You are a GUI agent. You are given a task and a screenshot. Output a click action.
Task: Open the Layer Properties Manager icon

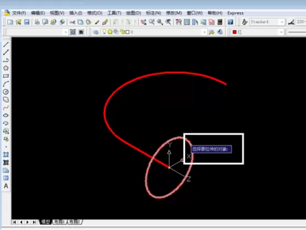pos(96,32)
